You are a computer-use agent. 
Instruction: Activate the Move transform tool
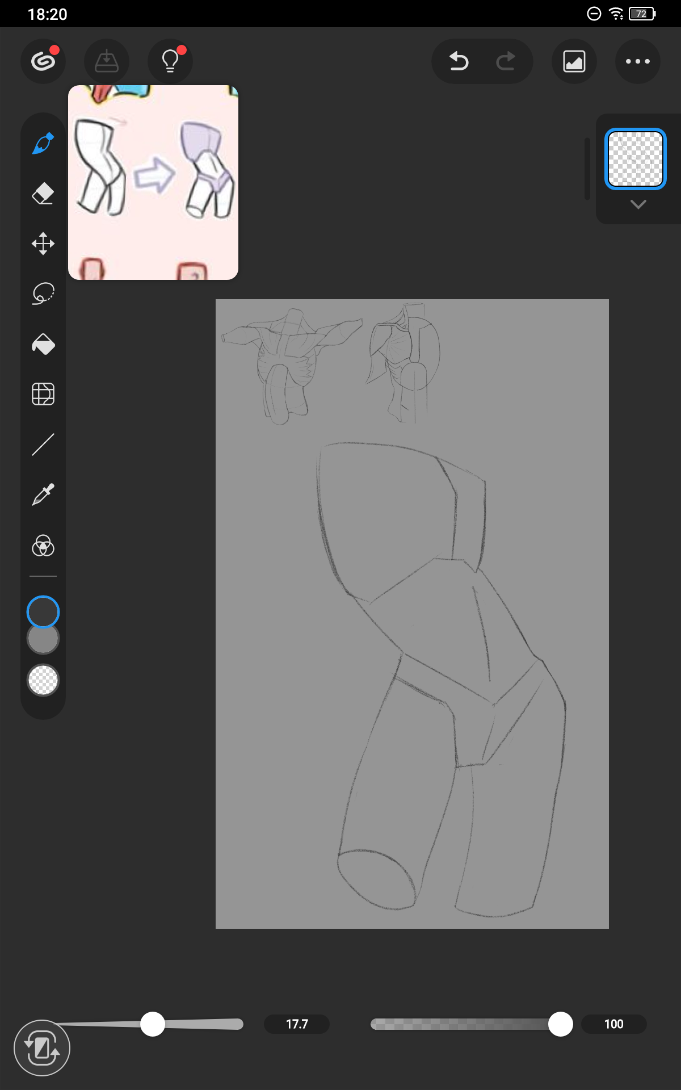43,244
